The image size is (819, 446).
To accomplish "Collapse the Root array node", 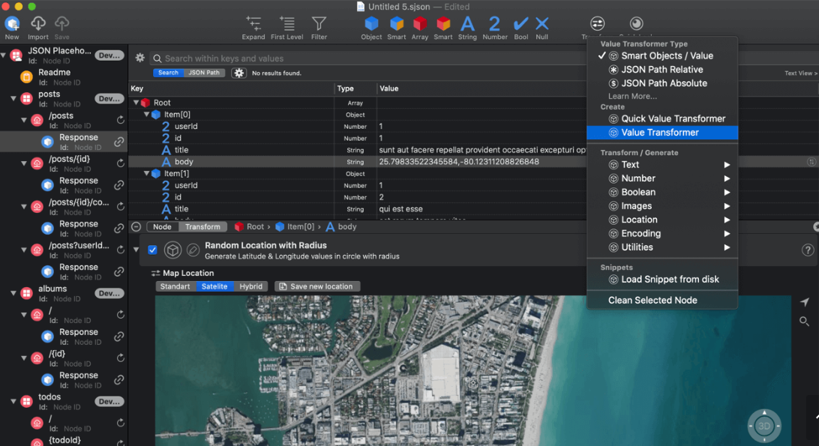I will click(x=136, y=103).
